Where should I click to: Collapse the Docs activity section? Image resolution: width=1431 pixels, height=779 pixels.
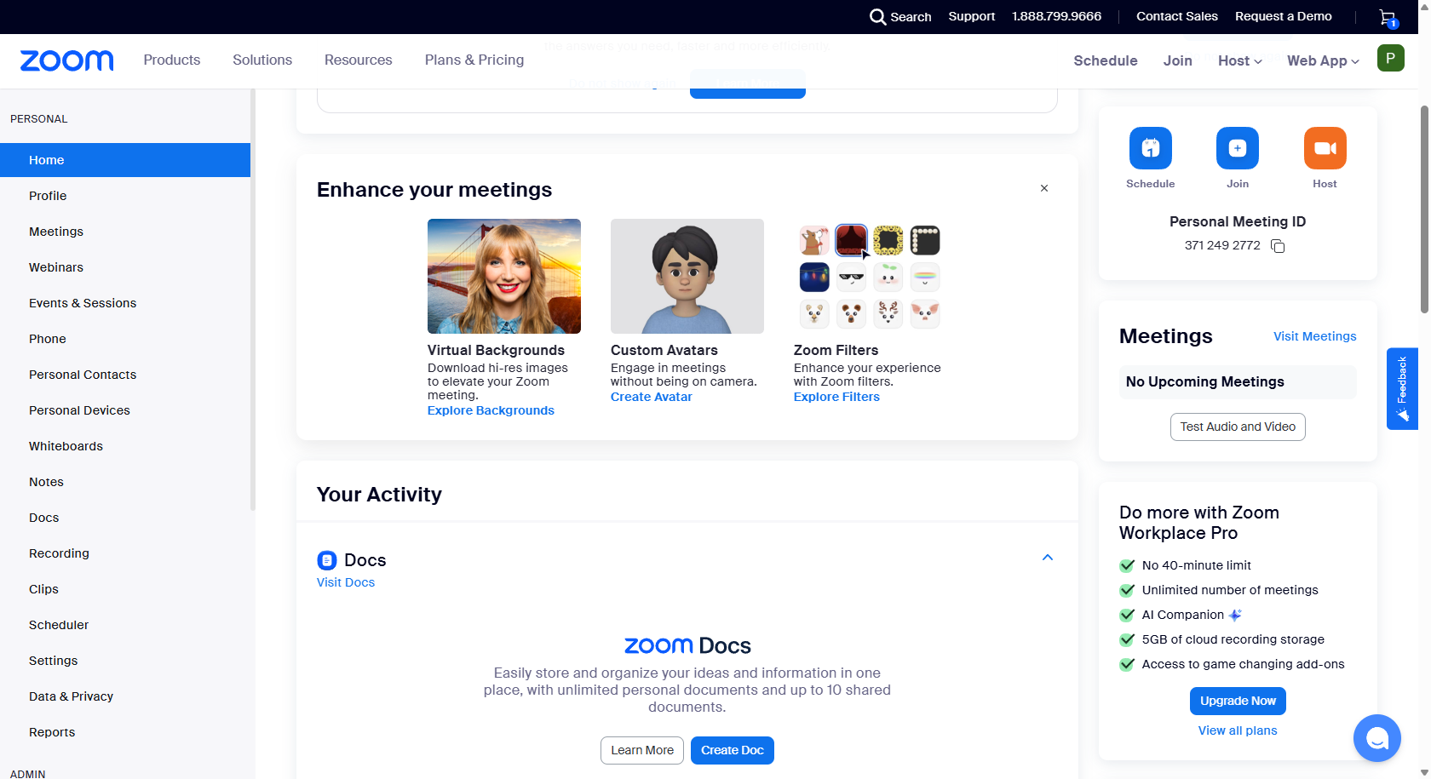click(1048, 558)
